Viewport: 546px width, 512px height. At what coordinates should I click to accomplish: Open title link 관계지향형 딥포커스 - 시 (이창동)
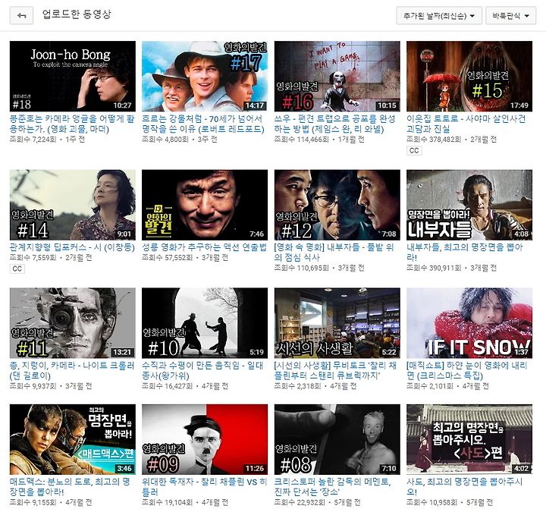coord(72,247)
